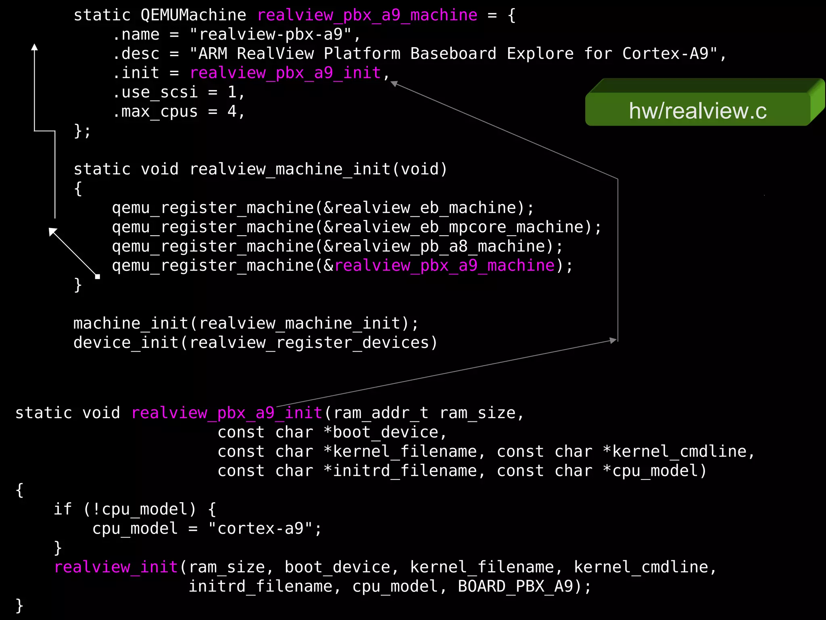This screenshot has height=620, width=826.
Task: Click BOARD_PBX_A9 argument
Action: point(515,586)
